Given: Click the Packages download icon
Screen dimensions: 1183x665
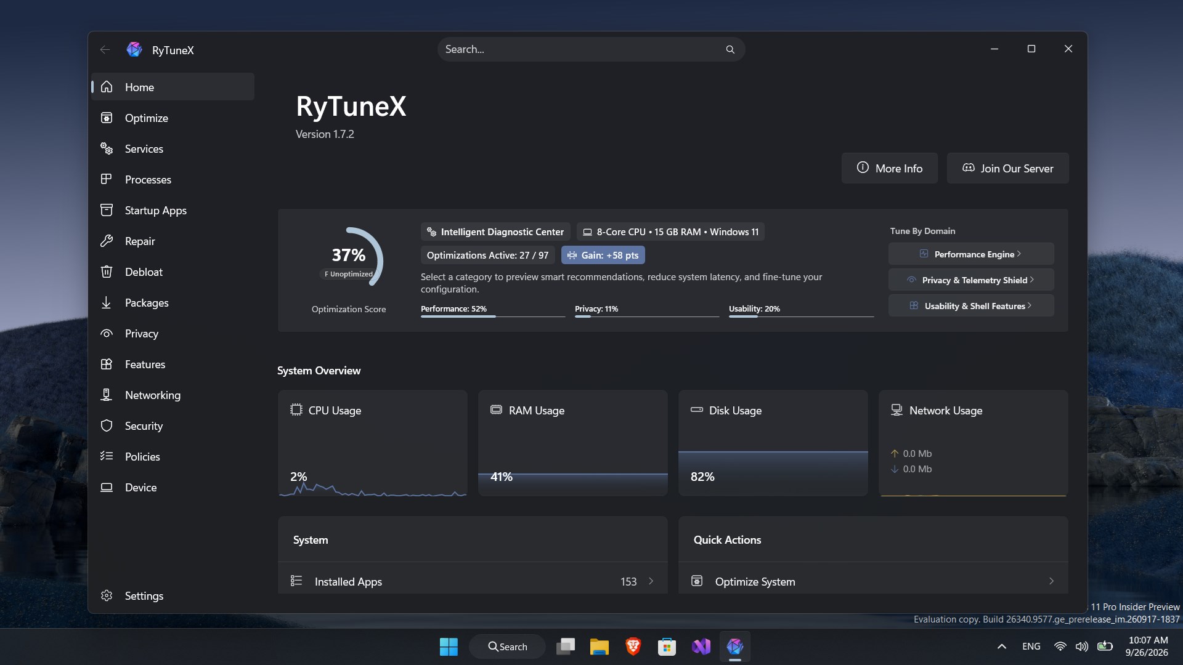Looking at the screenshot, I should pyautogui.click(x=107, y=302).
